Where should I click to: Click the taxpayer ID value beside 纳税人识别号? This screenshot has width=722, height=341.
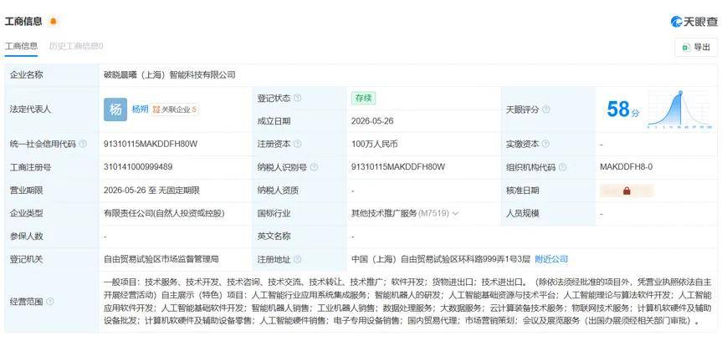[x=398, y=167]
